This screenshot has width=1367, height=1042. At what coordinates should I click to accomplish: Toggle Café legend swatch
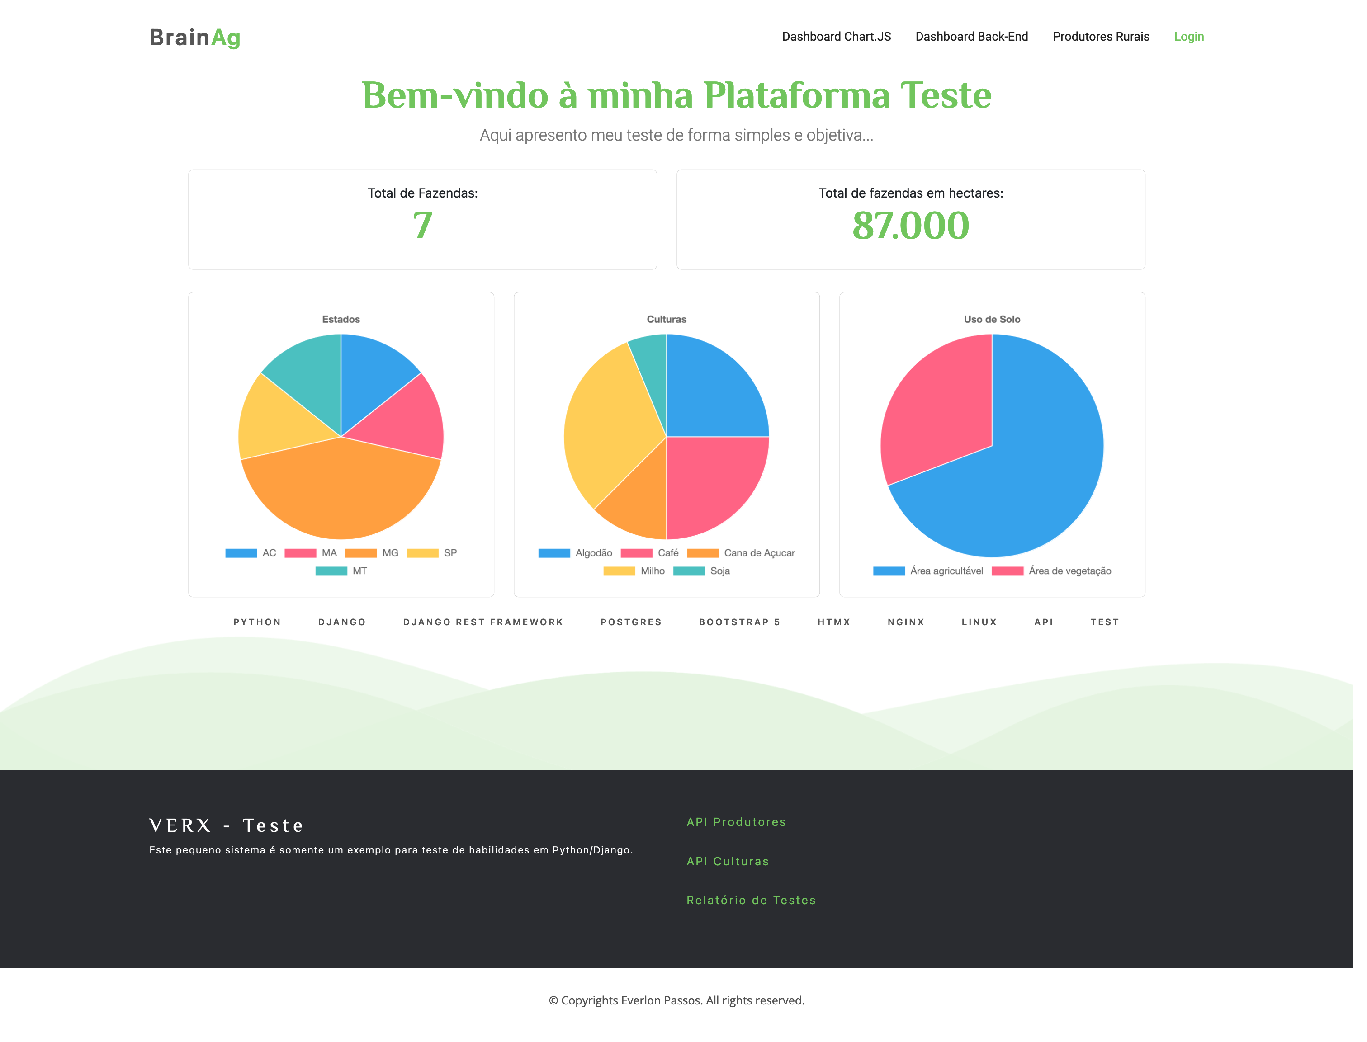(636, 553)
